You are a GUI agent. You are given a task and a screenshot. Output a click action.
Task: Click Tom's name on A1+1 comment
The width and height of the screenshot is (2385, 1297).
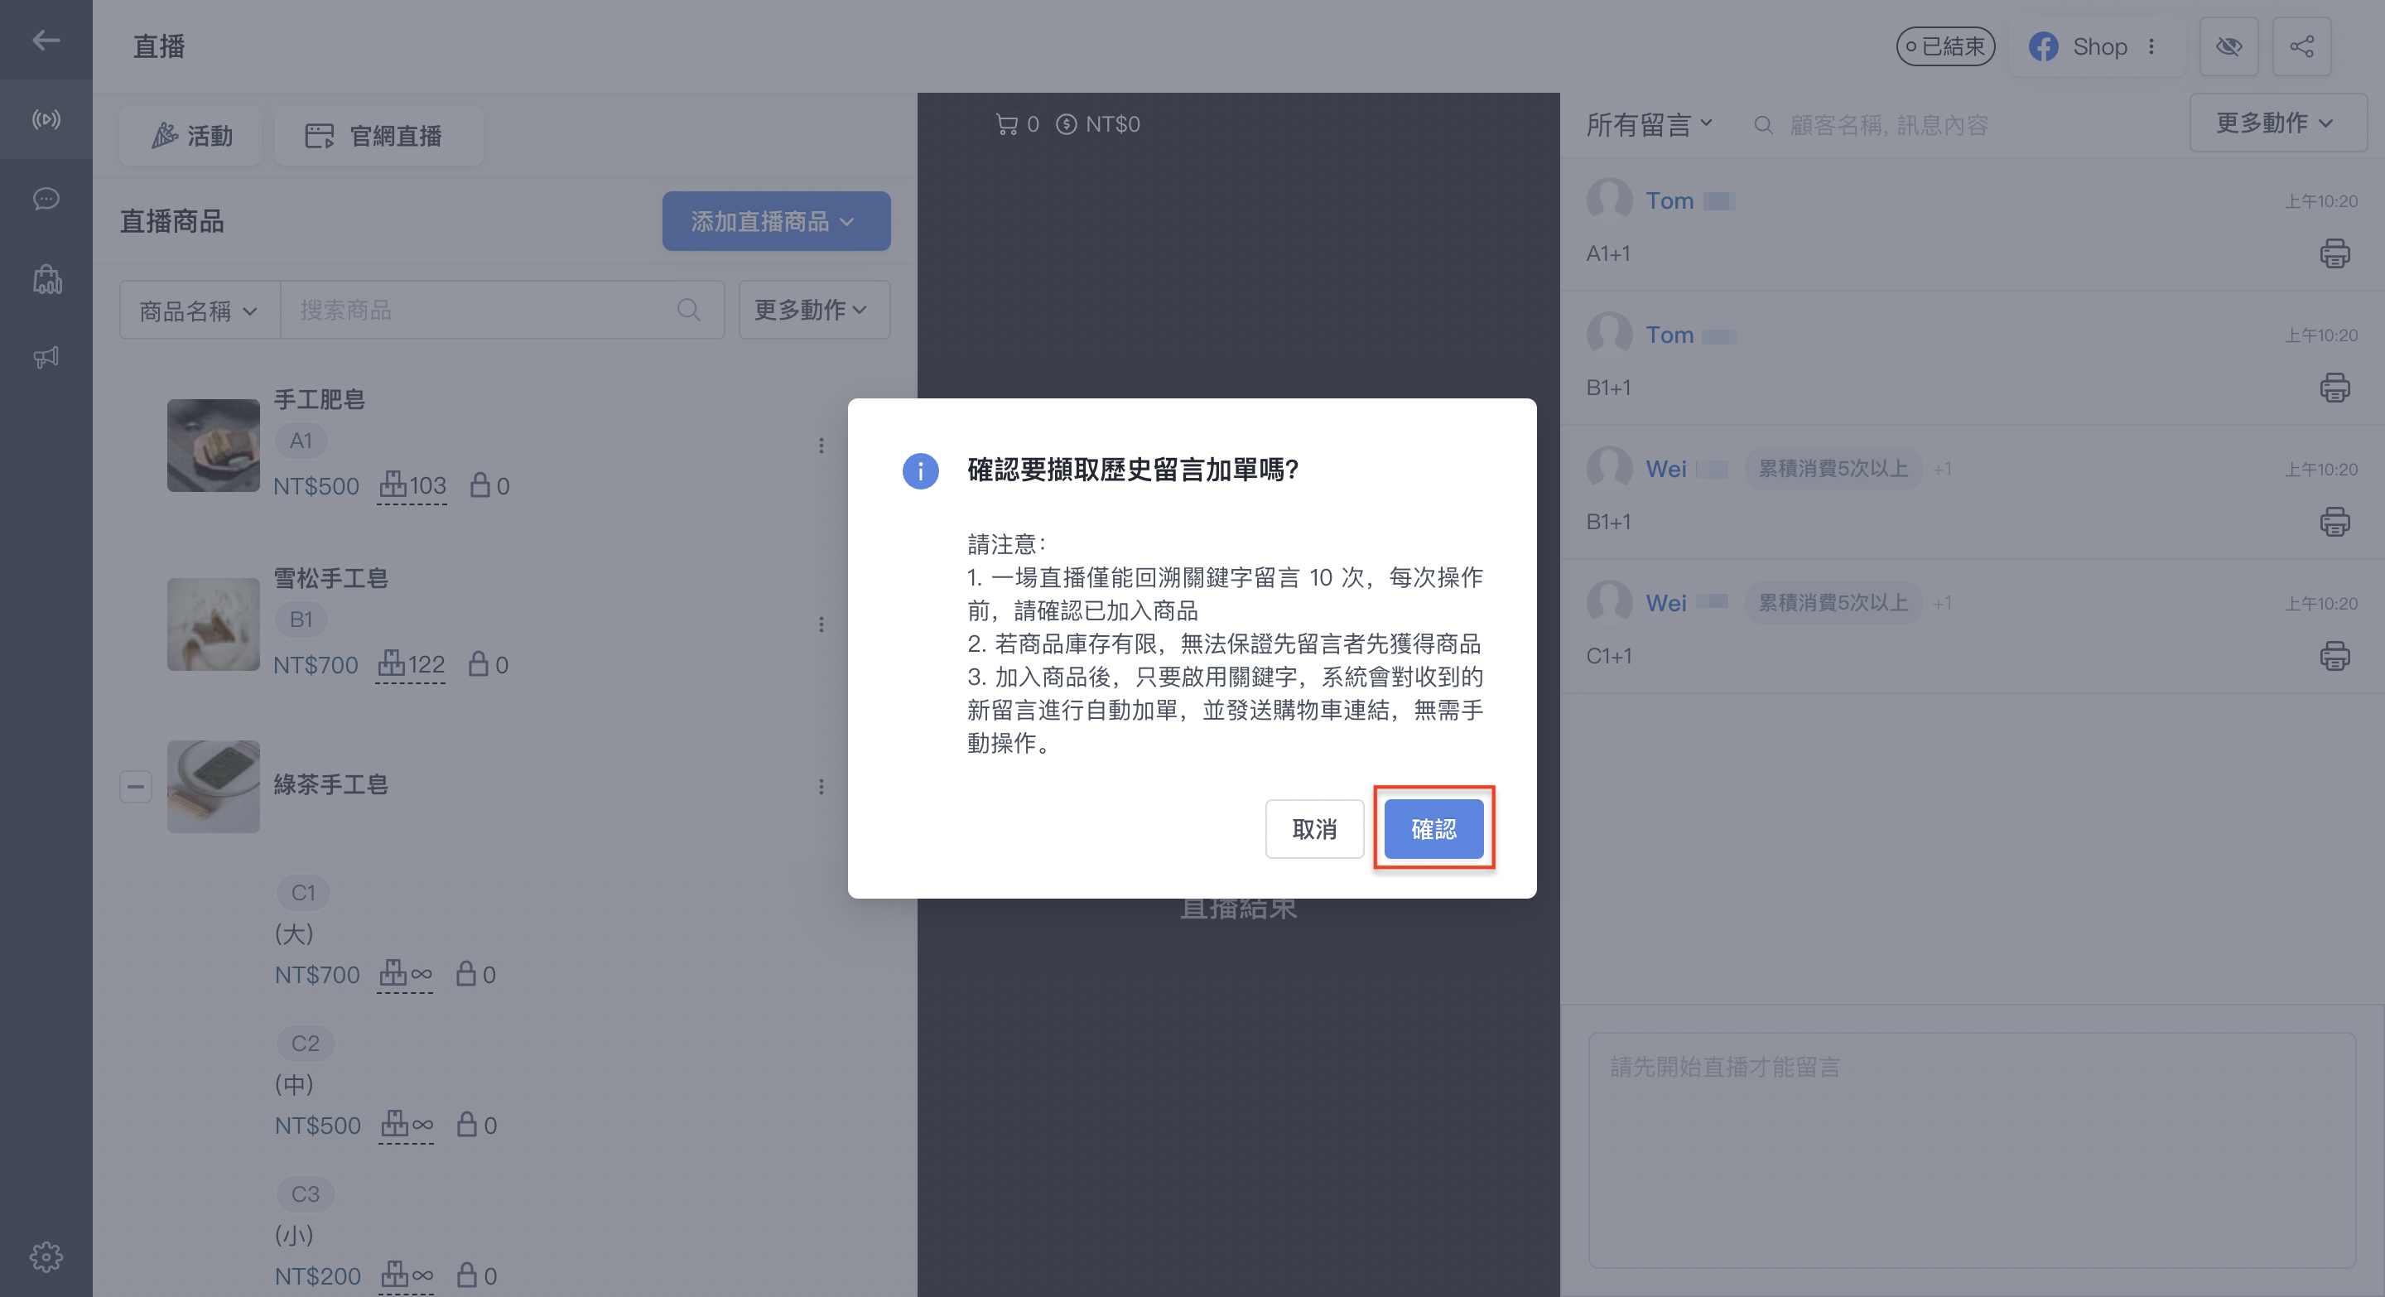[1669, 201]
